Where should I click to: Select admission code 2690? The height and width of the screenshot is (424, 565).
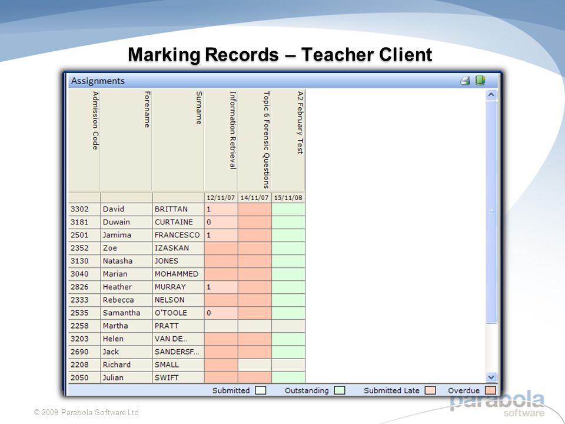click(x=84, y=352)
